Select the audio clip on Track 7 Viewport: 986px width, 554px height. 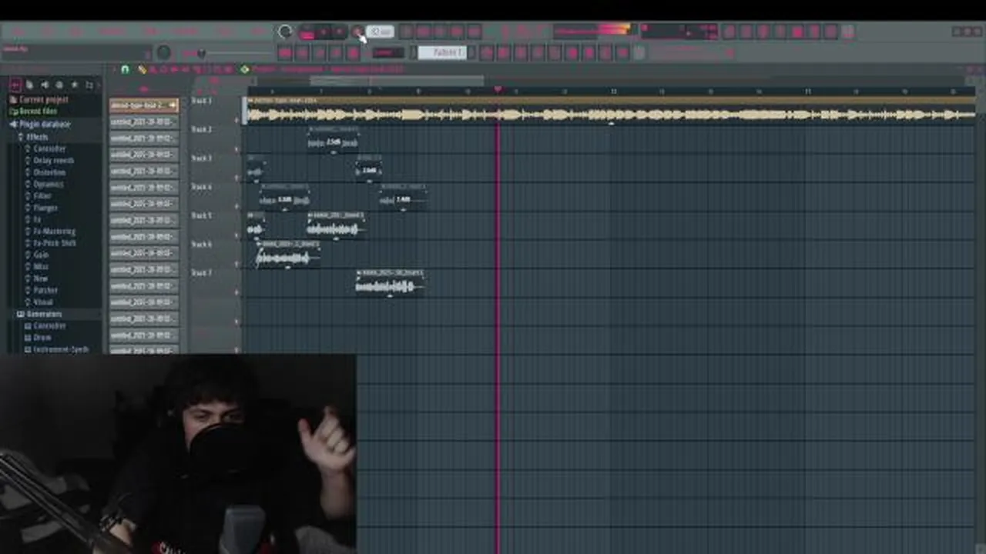(x=389, y=283)
